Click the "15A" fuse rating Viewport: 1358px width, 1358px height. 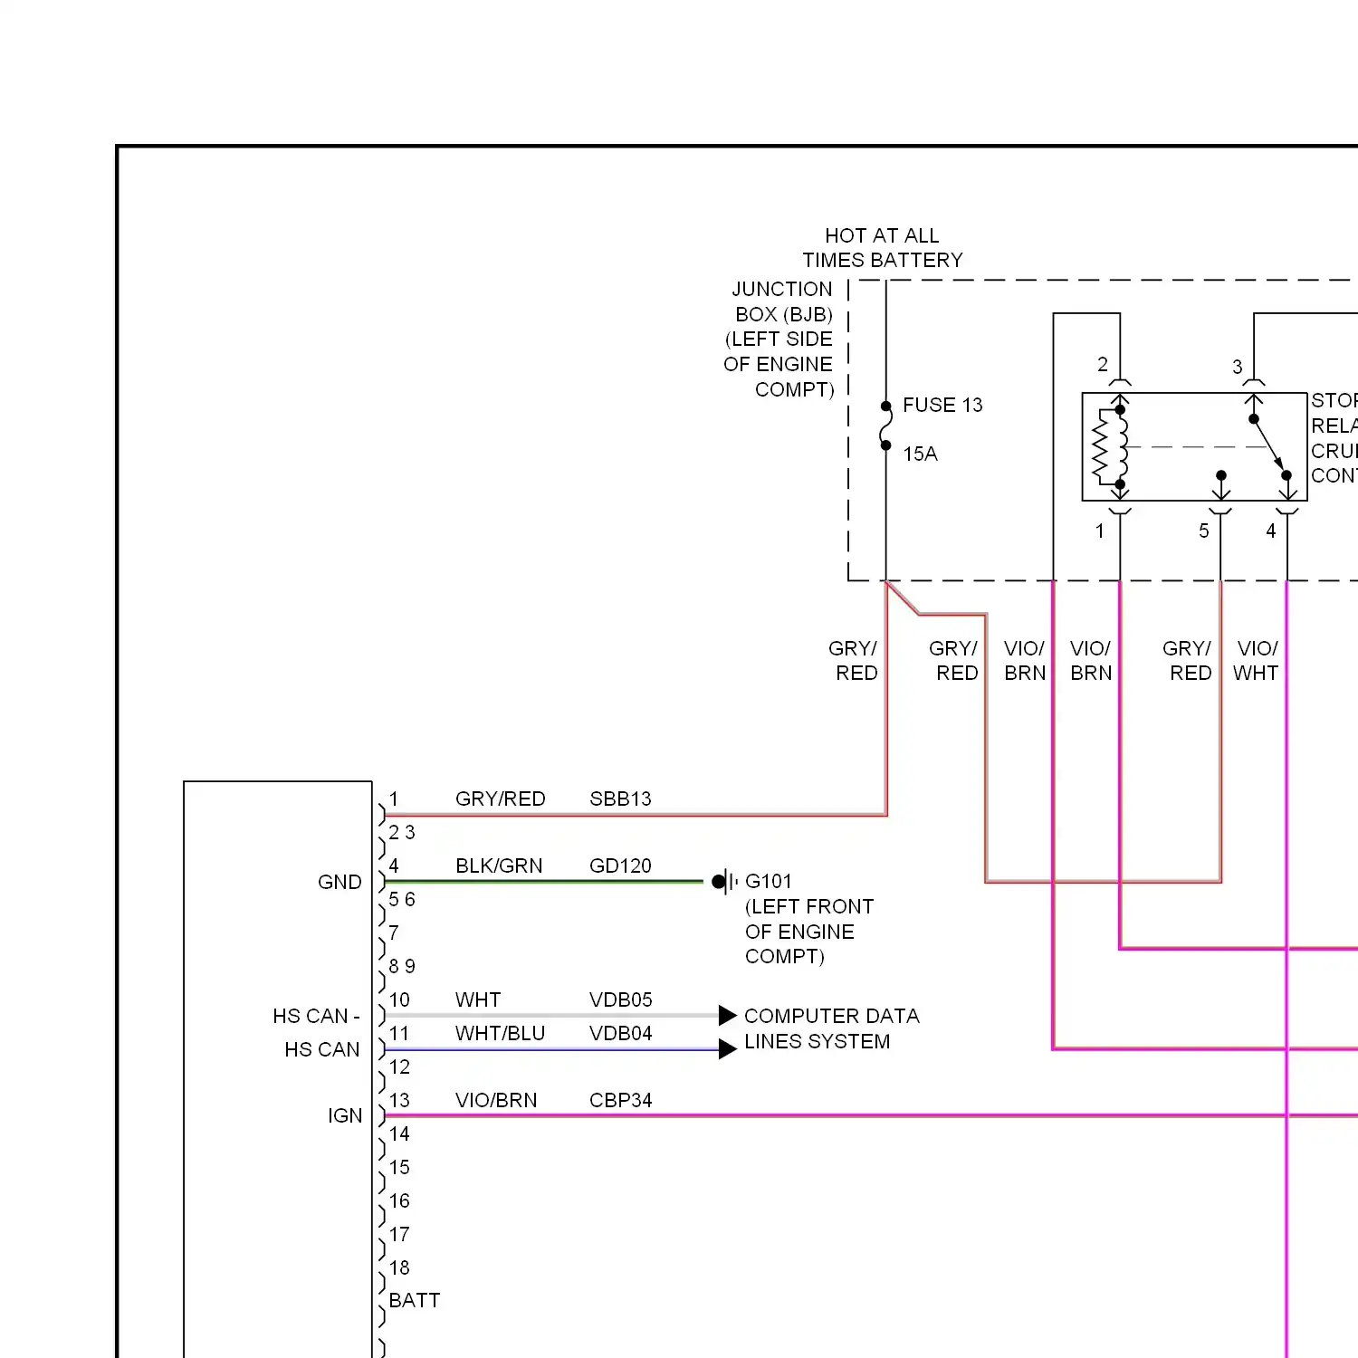(920, 454)
